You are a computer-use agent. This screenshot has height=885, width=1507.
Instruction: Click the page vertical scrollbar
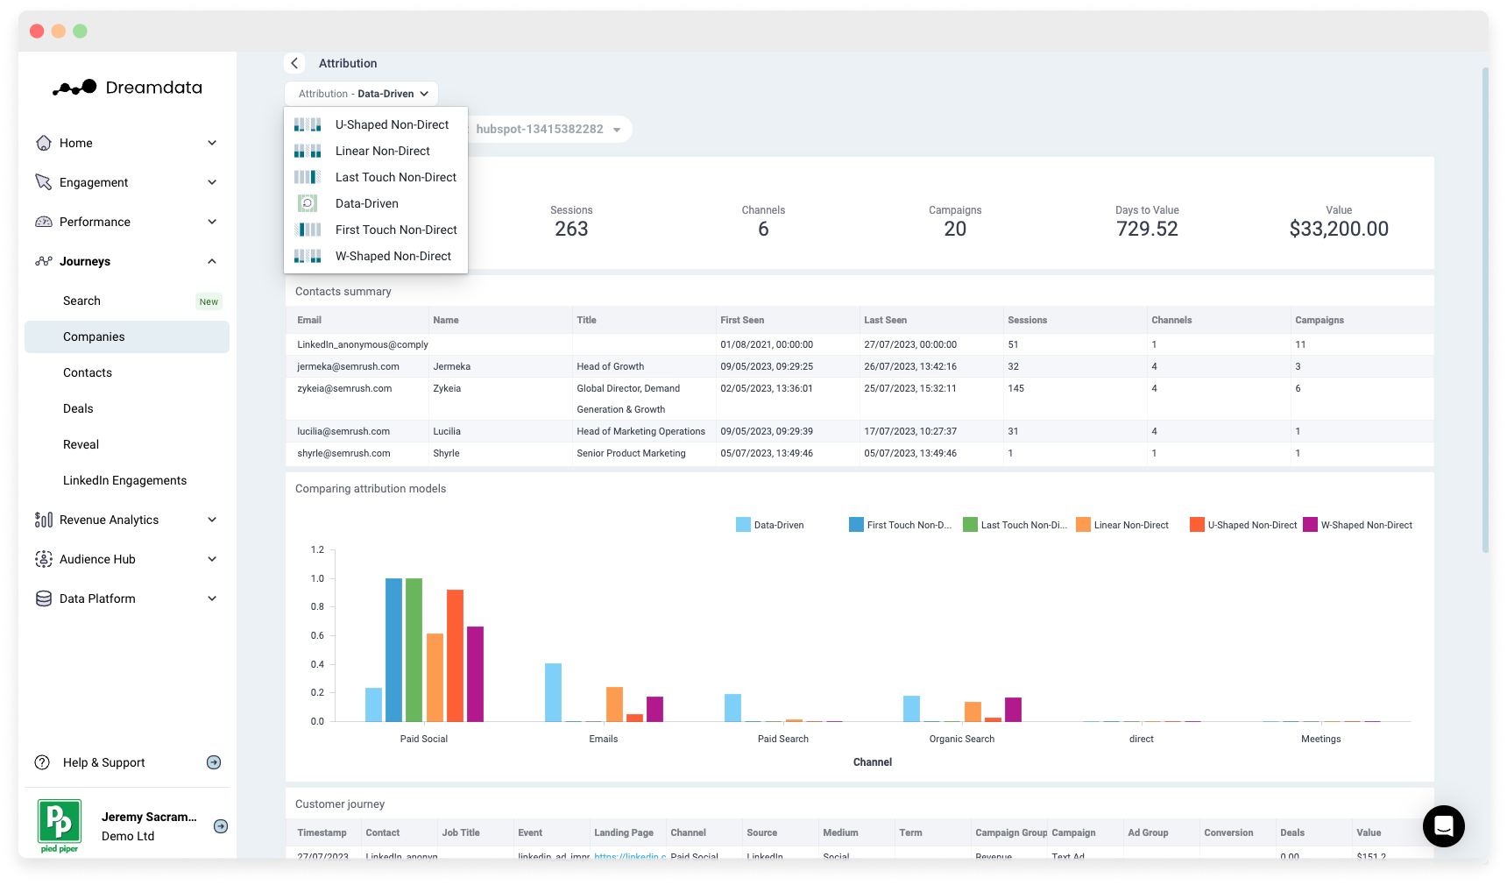[x=1485, y=309]
